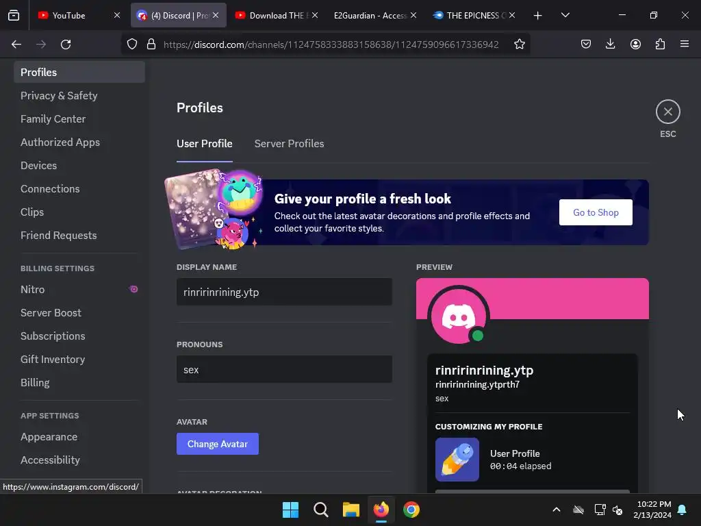Click the Pronouns input field
The height and width of the screenshot is (526, 701).
tap(284, 369)
